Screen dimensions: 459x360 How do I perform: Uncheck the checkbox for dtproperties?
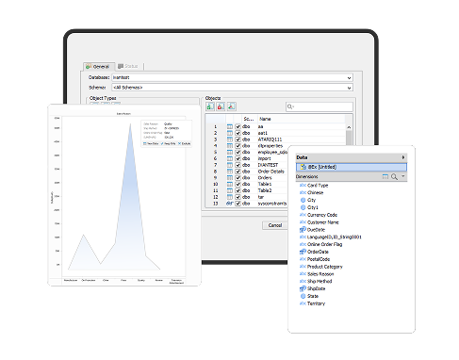tap(238, 146)
